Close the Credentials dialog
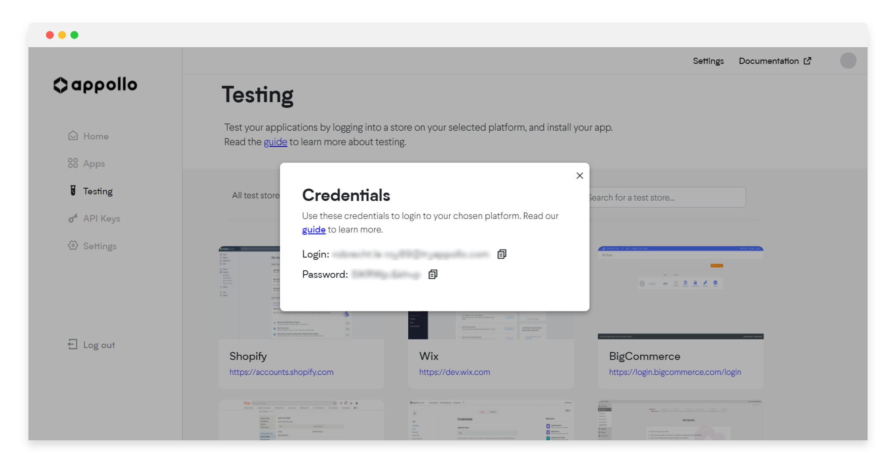The height and width of the screenshot is (463, 896). coord(580,176)
